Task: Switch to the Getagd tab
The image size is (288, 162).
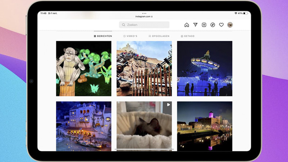Action: pos(188,36)
